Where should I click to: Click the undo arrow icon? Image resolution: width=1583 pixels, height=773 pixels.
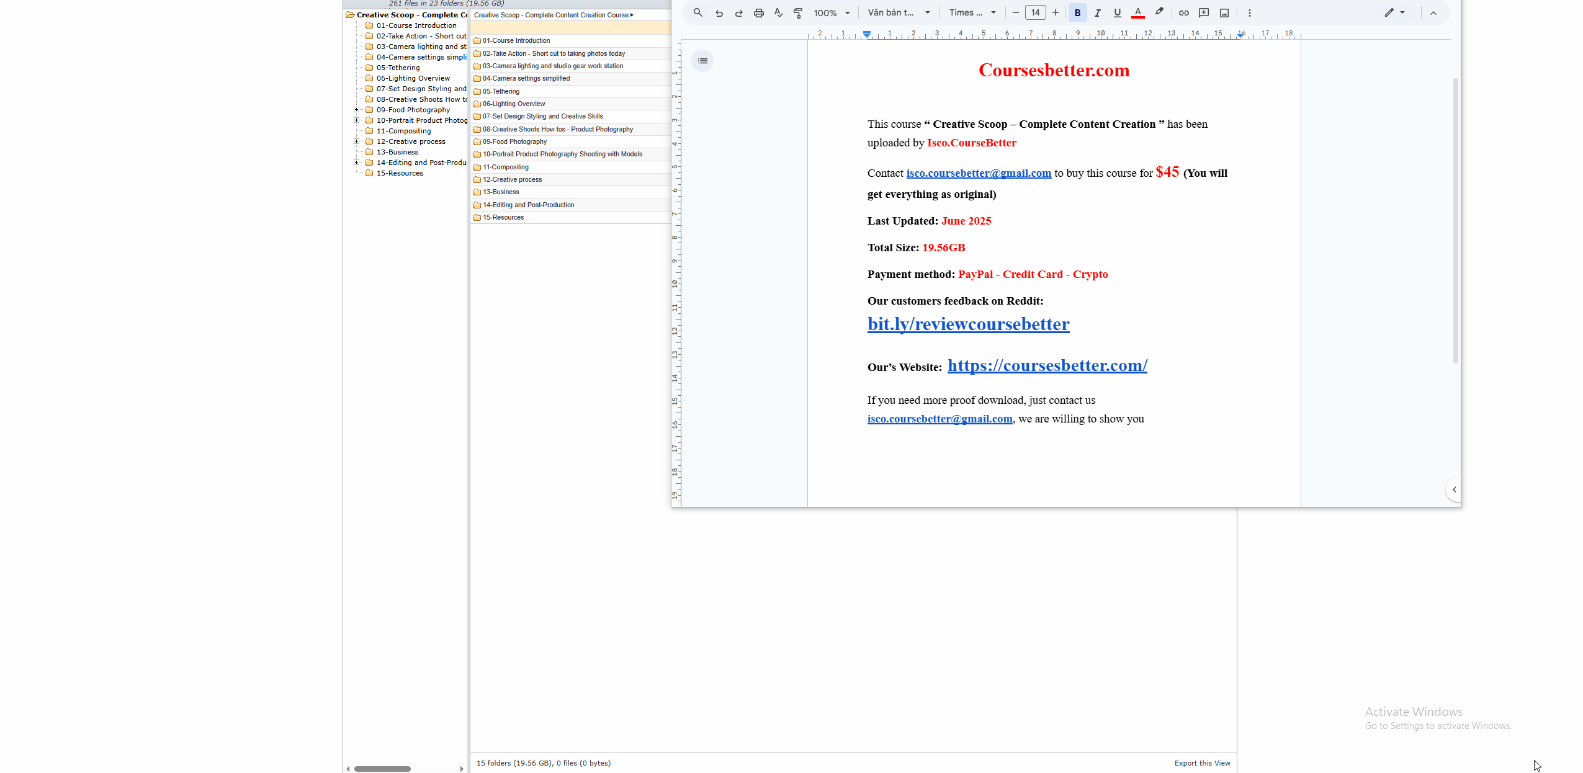719,13
